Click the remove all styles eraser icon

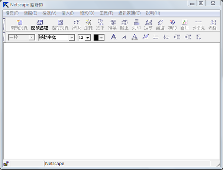pos(145,37)
